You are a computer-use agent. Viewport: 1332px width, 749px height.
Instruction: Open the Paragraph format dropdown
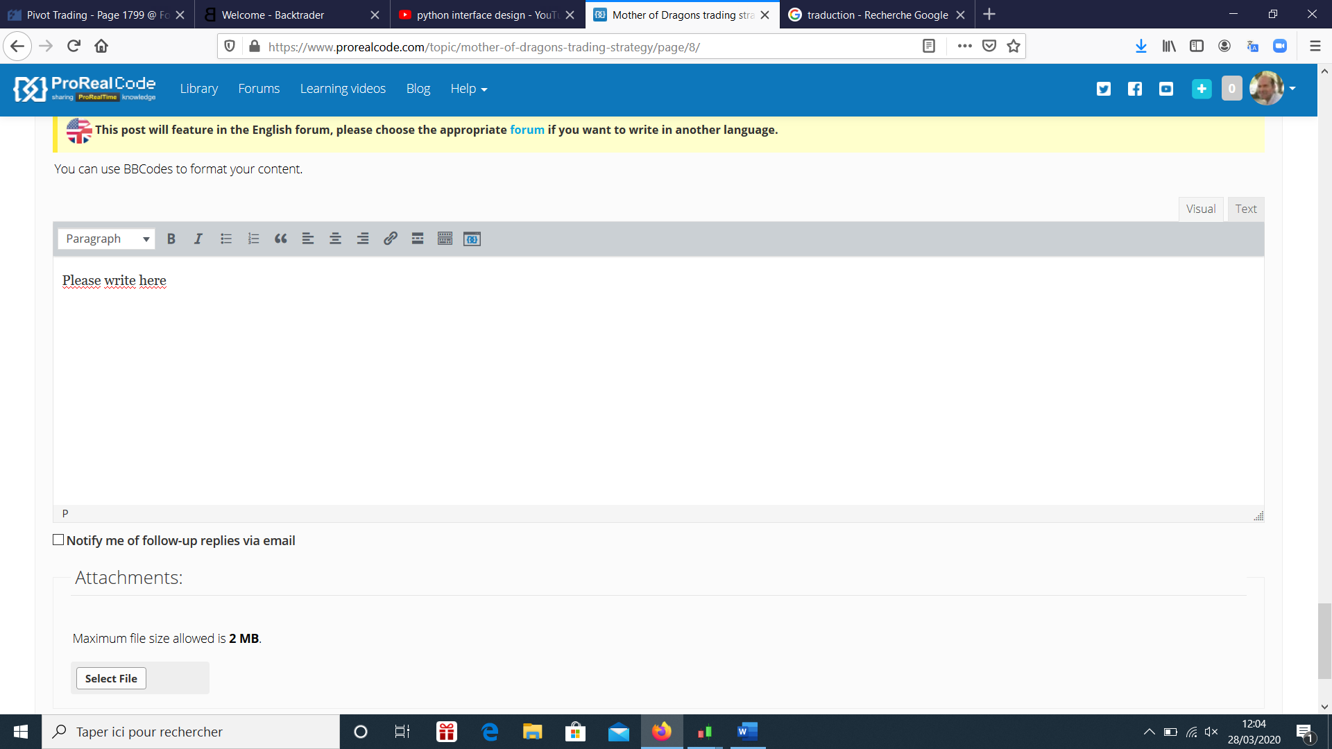pos(107,239)
